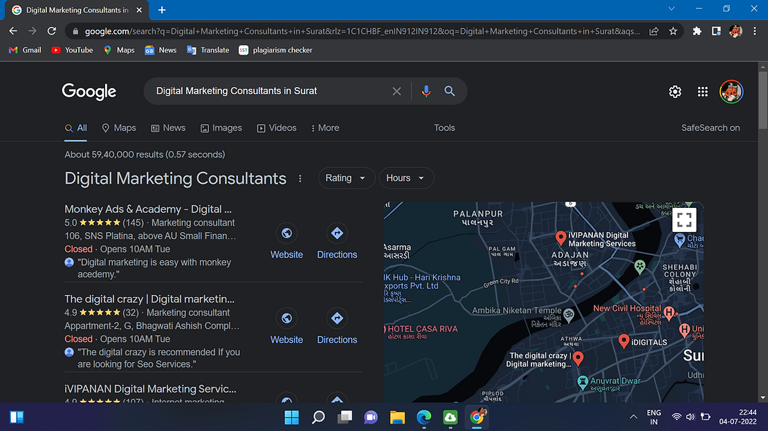This screenshot has width=768, height=431.
Task: Expand the More search options menu
Action: (324, 128)
